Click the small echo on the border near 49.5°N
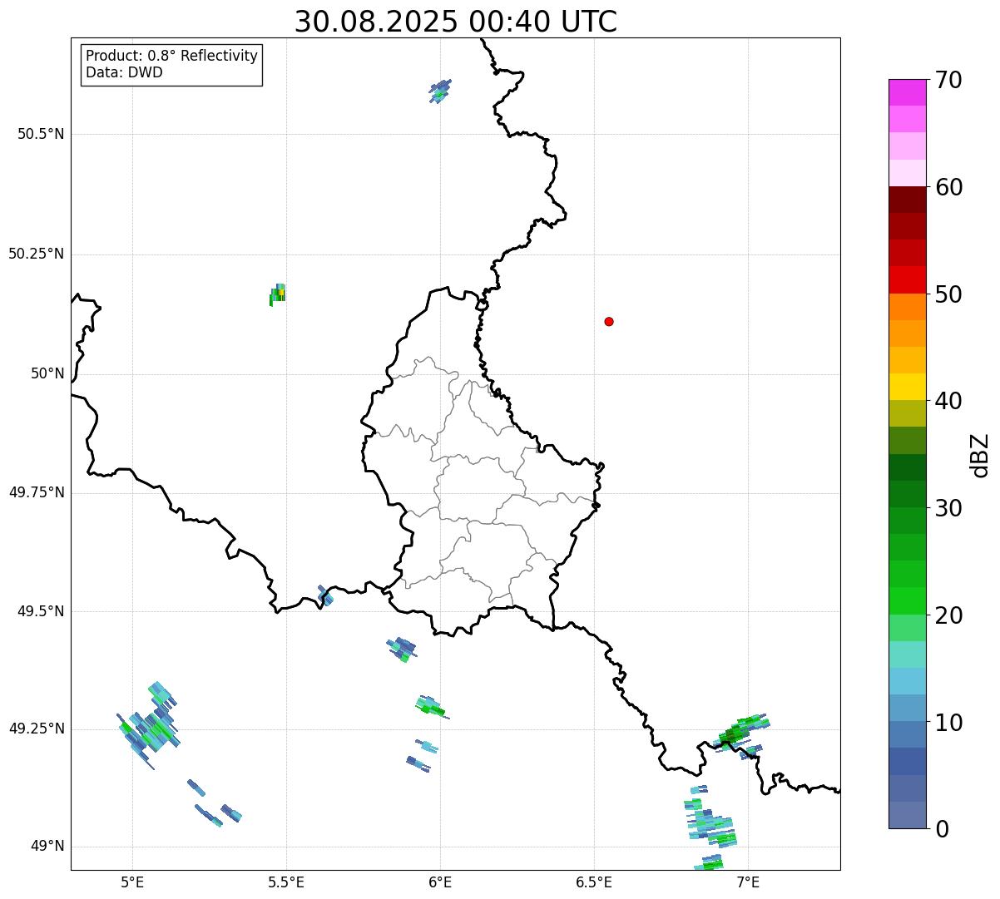This screenshot has width=1000, height=899. coord(325,595)
